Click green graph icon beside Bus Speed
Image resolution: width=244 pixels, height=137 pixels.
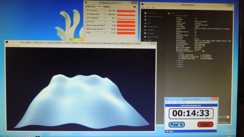(x=203, y=46)
